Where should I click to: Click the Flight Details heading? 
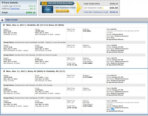click(x=12, y=20)
